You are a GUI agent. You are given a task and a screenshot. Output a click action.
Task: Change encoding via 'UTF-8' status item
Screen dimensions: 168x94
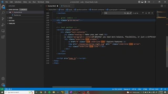(x=134, y=89)
